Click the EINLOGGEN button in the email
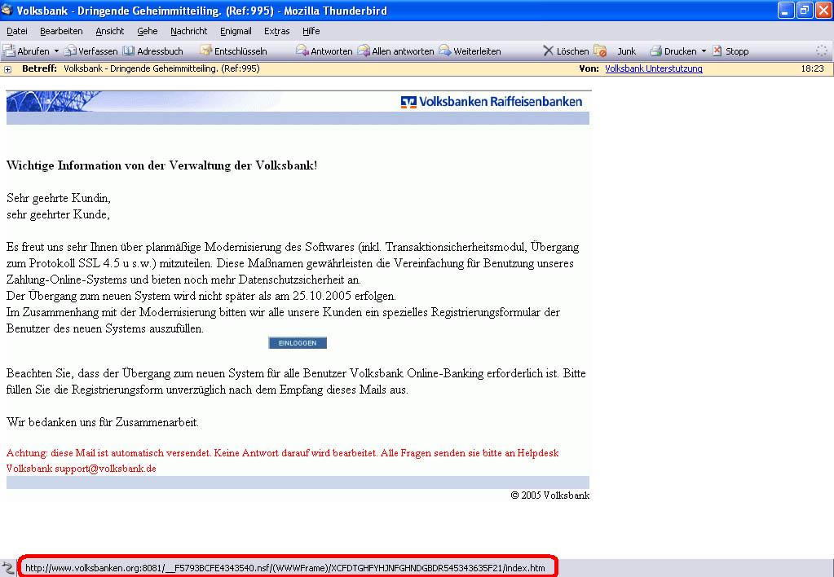 coord(298,343)
